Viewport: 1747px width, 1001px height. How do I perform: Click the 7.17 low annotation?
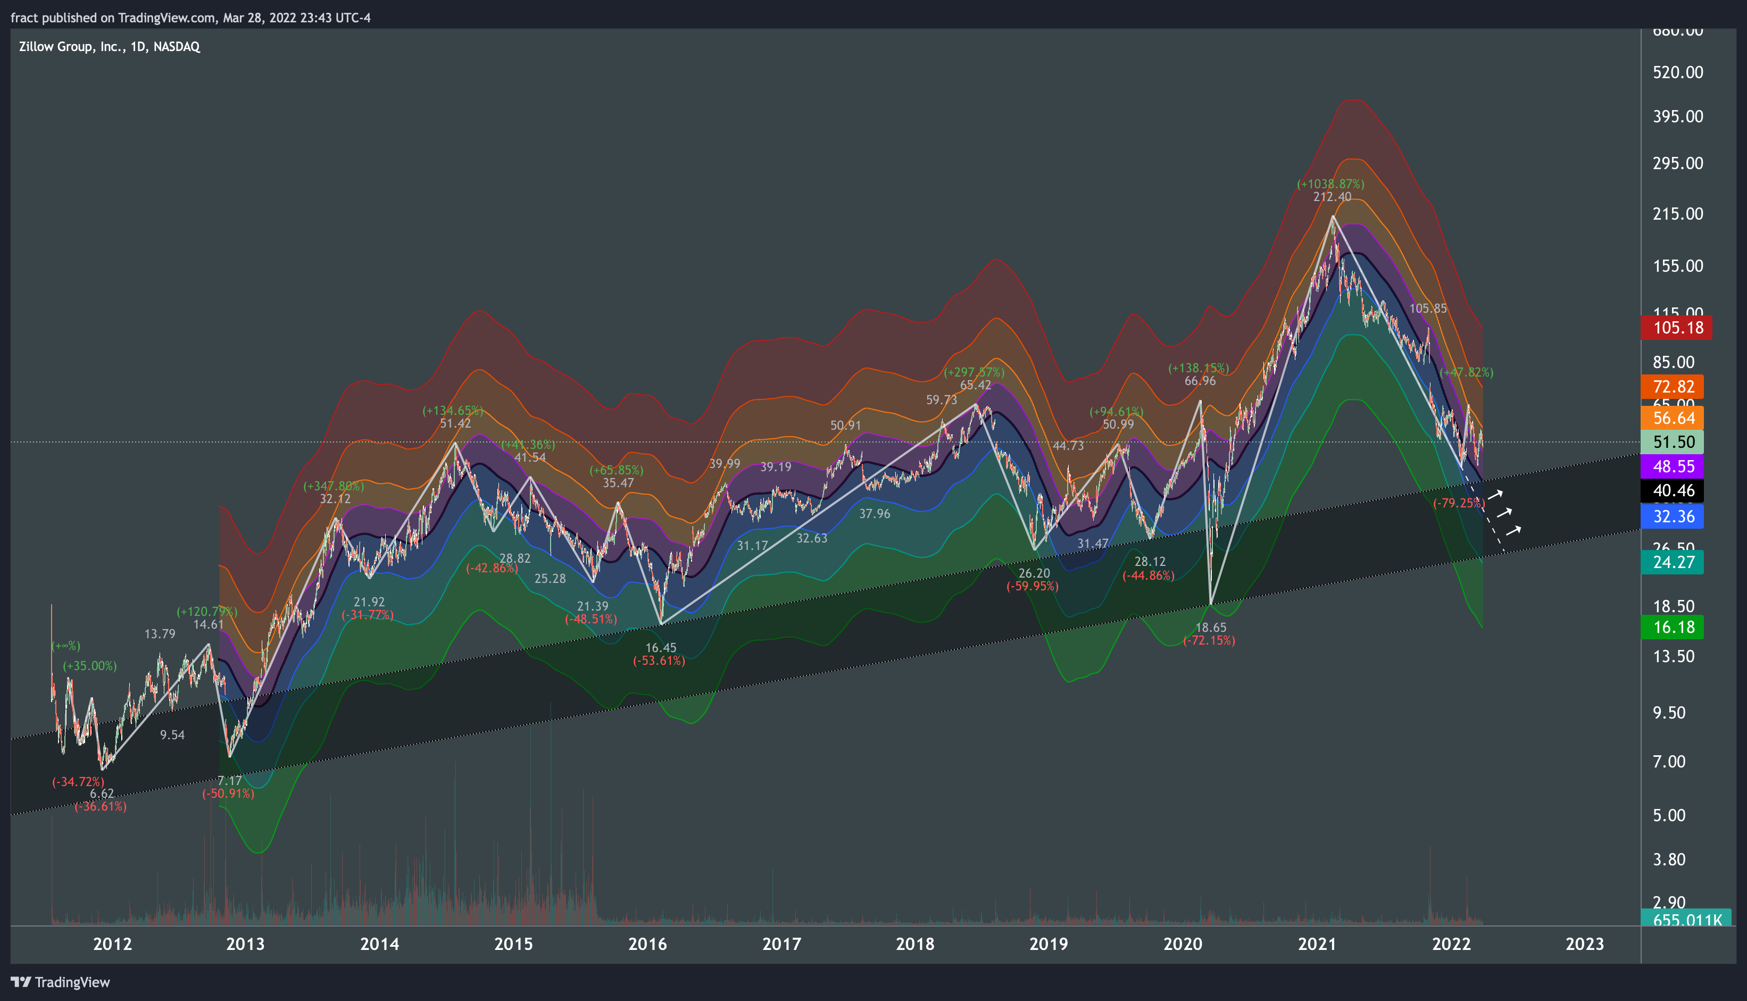click(230, 781)
